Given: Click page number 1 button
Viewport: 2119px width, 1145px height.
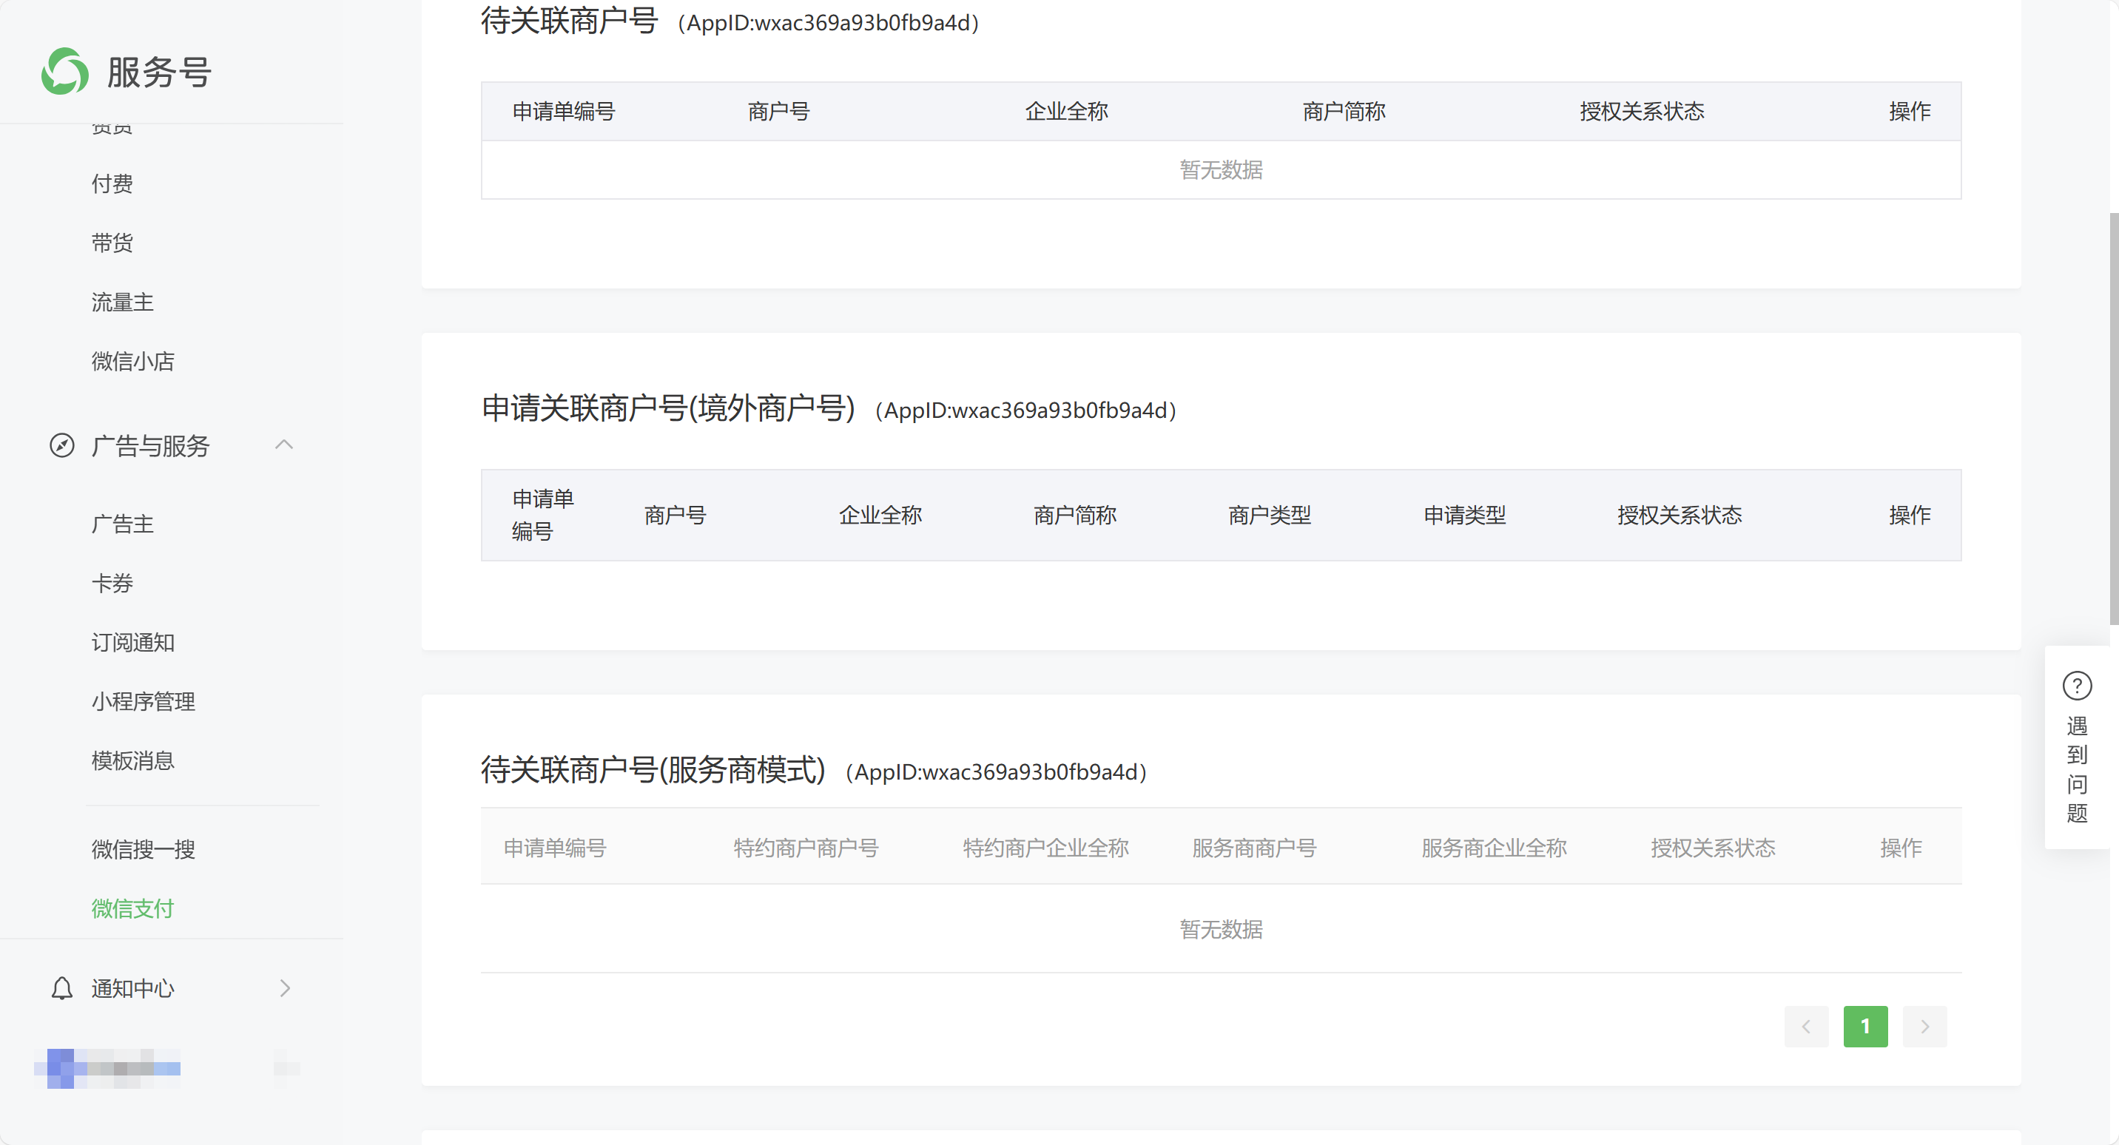Looking at the screenshot, I should (x=1866, y=1027).
